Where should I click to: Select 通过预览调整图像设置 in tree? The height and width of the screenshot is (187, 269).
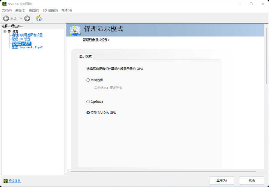(x=27, y=35)
